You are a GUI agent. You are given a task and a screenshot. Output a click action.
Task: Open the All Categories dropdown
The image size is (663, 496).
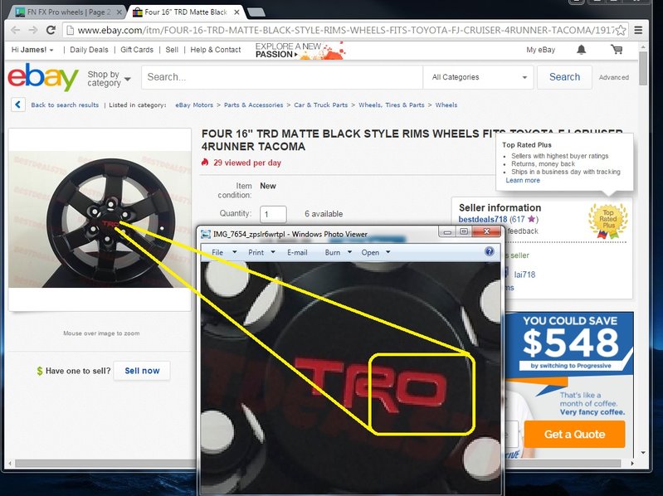point(479,77)
